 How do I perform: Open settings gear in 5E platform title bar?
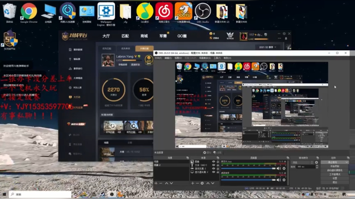coord(284,33)
